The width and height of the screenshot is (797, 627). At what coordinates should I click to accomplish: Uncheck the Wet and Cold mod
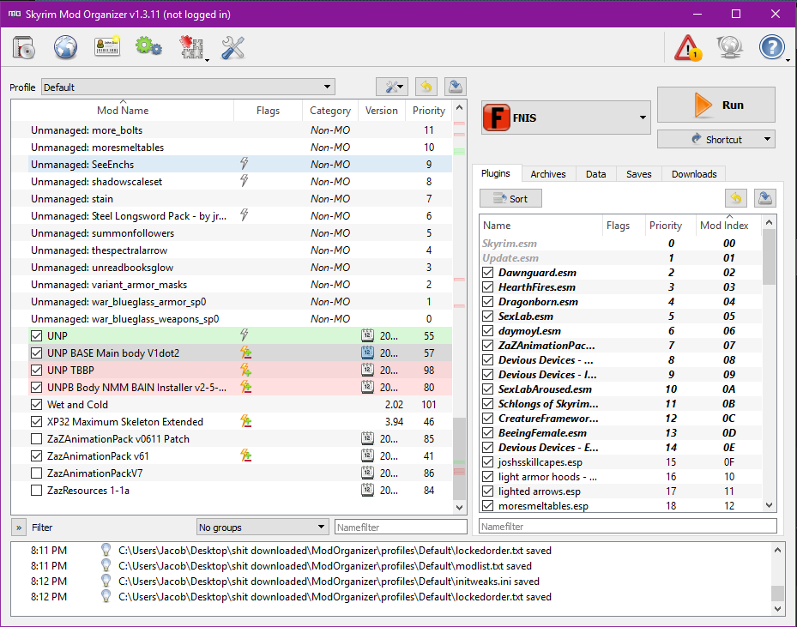point(36,405)
